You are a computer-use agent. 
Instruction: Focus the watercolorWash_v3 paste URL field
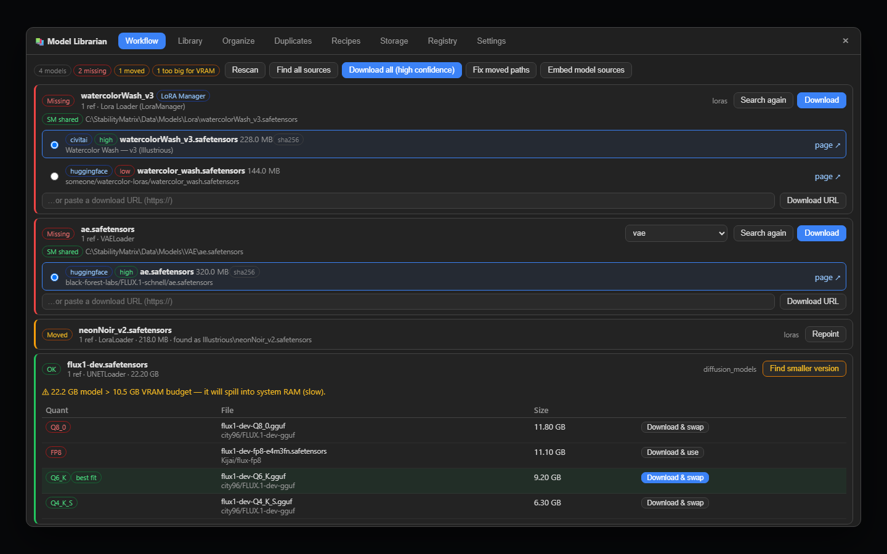coord(408,201)
